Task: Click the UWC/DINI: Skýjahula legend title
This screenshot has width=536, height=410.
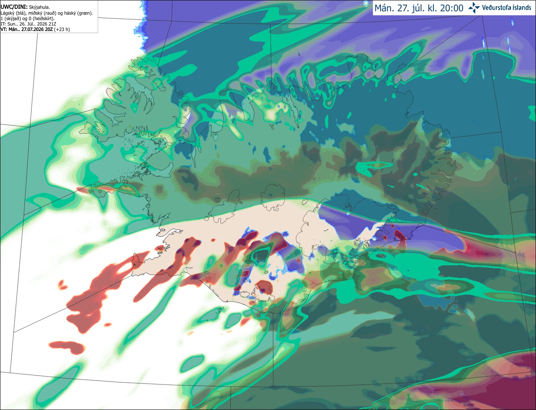Action: click(25, 7)
